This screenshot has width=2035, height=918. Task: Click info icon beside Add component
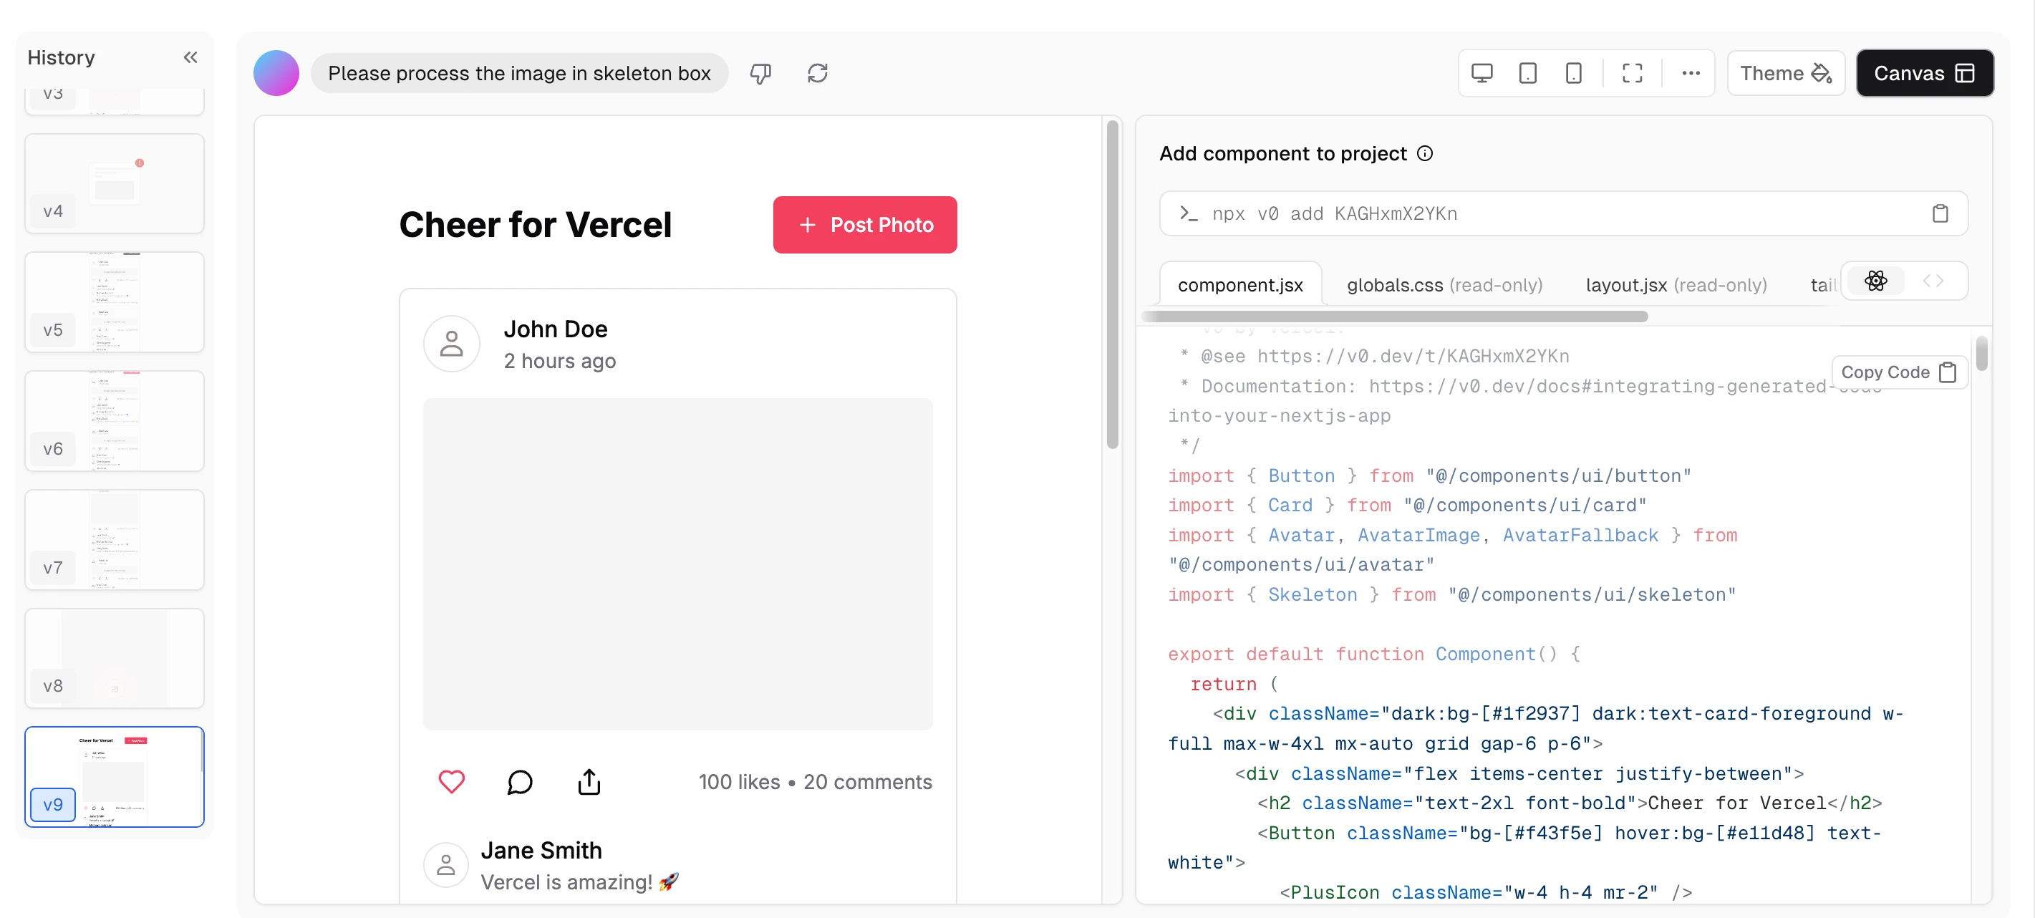(x=1424, y=153)
